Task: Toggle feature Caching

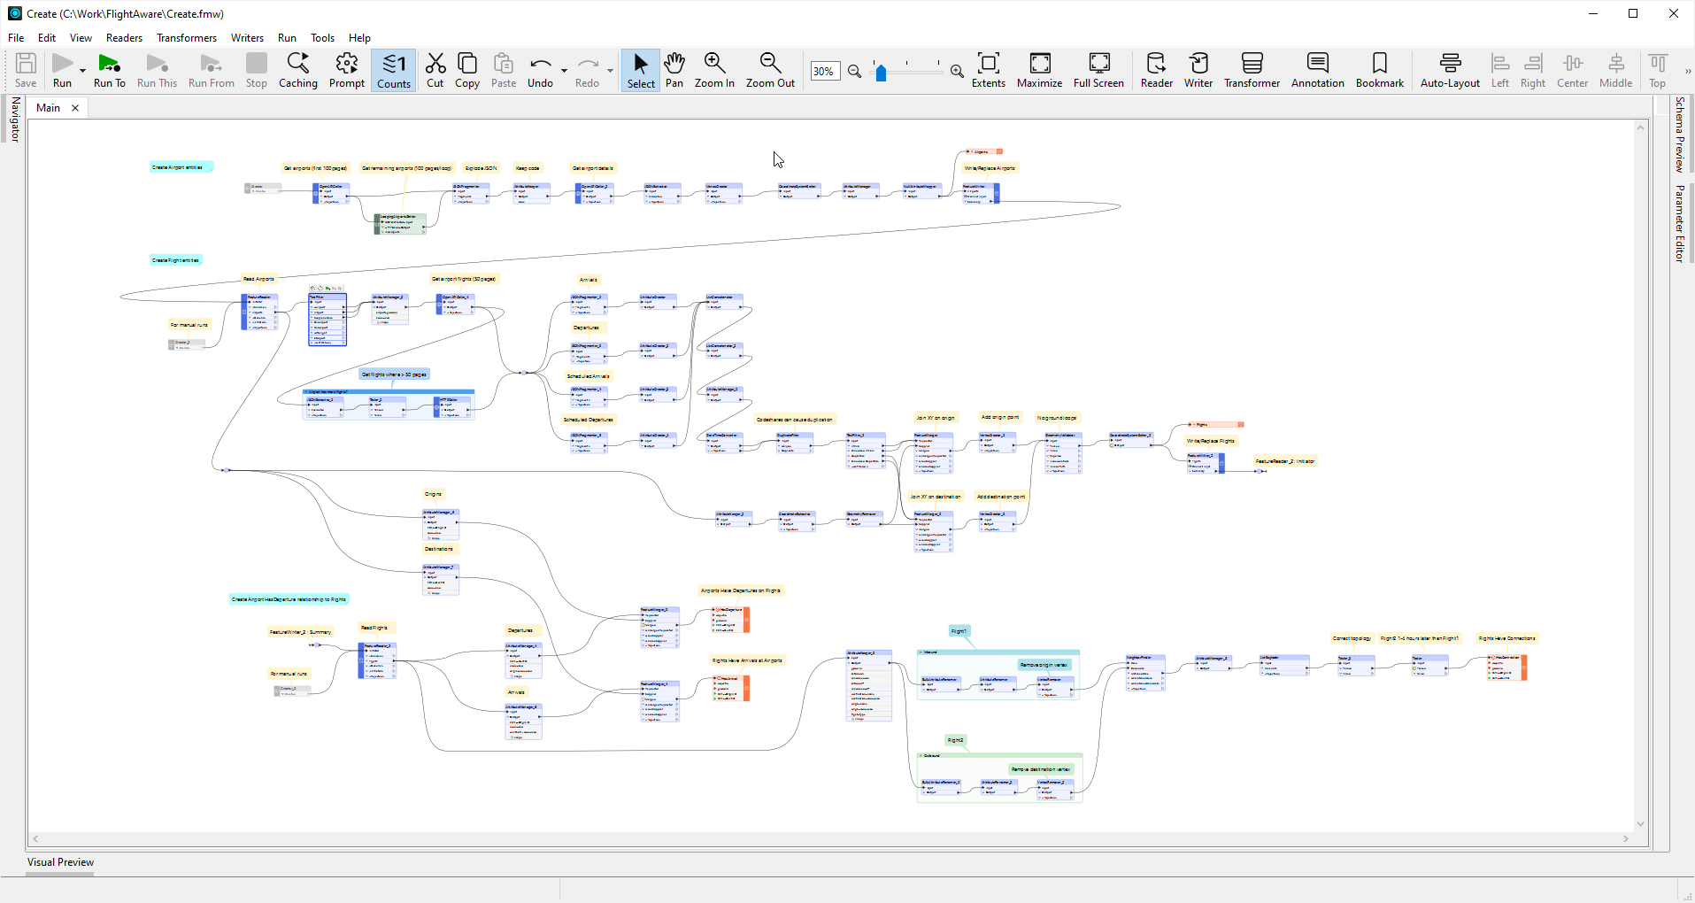Action: point(297,70)
